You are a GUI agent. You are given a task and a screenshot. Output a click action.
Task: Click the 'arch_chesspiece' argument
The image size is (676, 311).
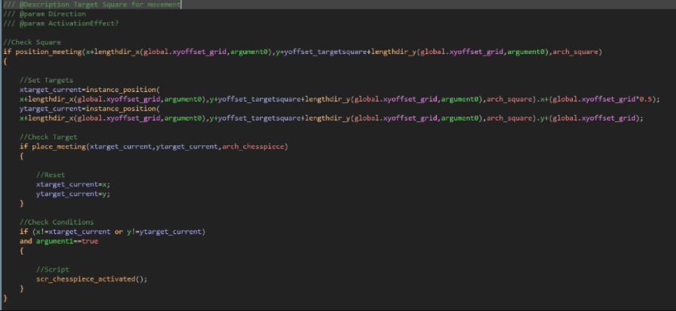click(253, 147)
